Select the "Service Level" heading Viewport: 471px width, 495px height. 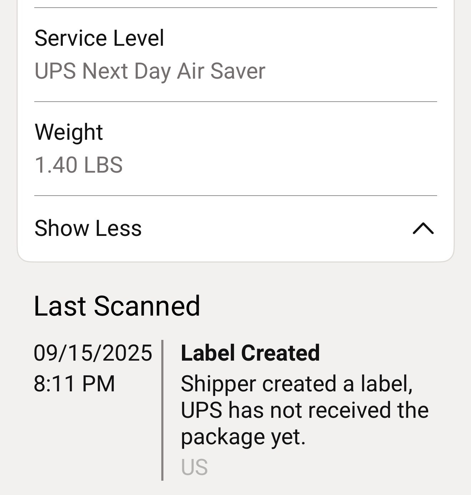[x=99, y=38]
